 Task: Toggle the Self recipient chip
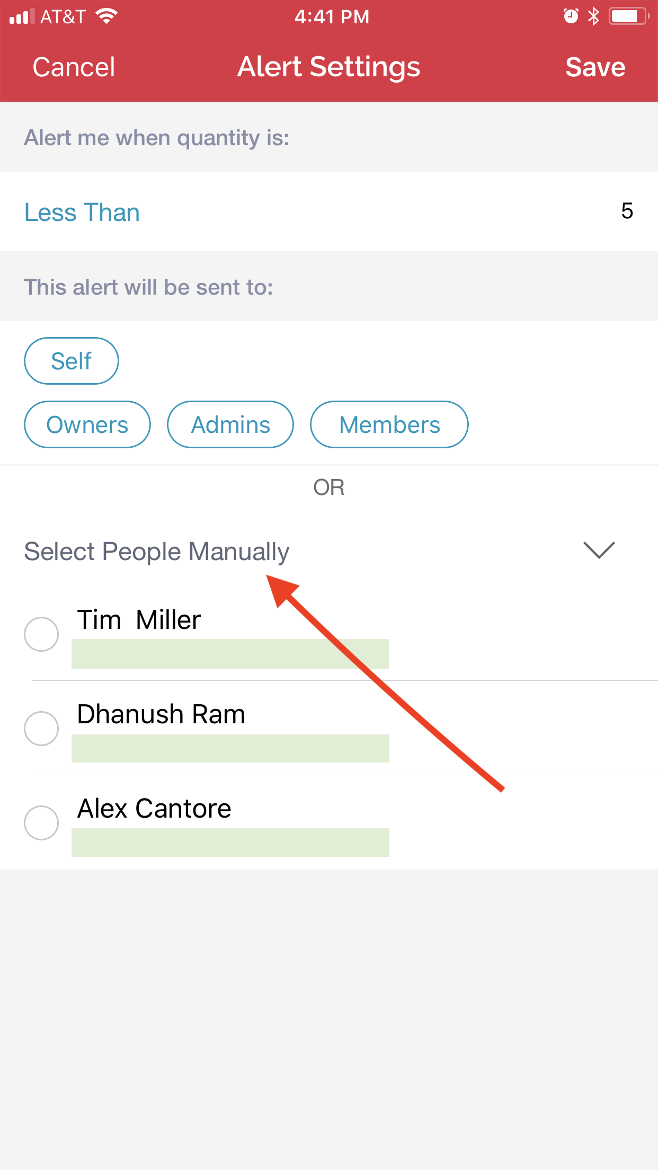tap(72, 361)
